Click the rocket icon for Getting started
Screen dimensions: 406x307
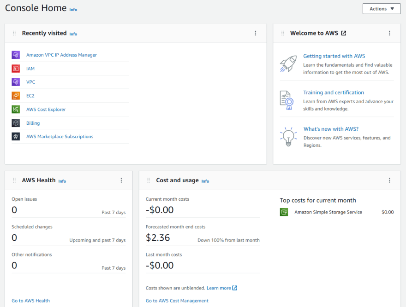coord(288,64)
